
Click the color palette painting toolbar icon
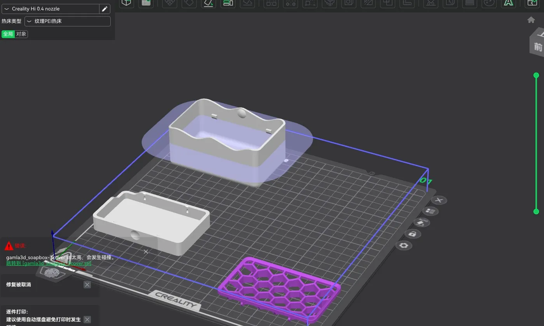coord(489,3)
